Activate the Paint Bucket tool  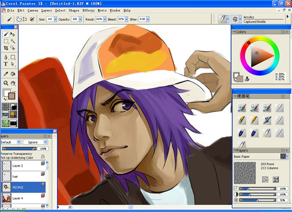13,74
